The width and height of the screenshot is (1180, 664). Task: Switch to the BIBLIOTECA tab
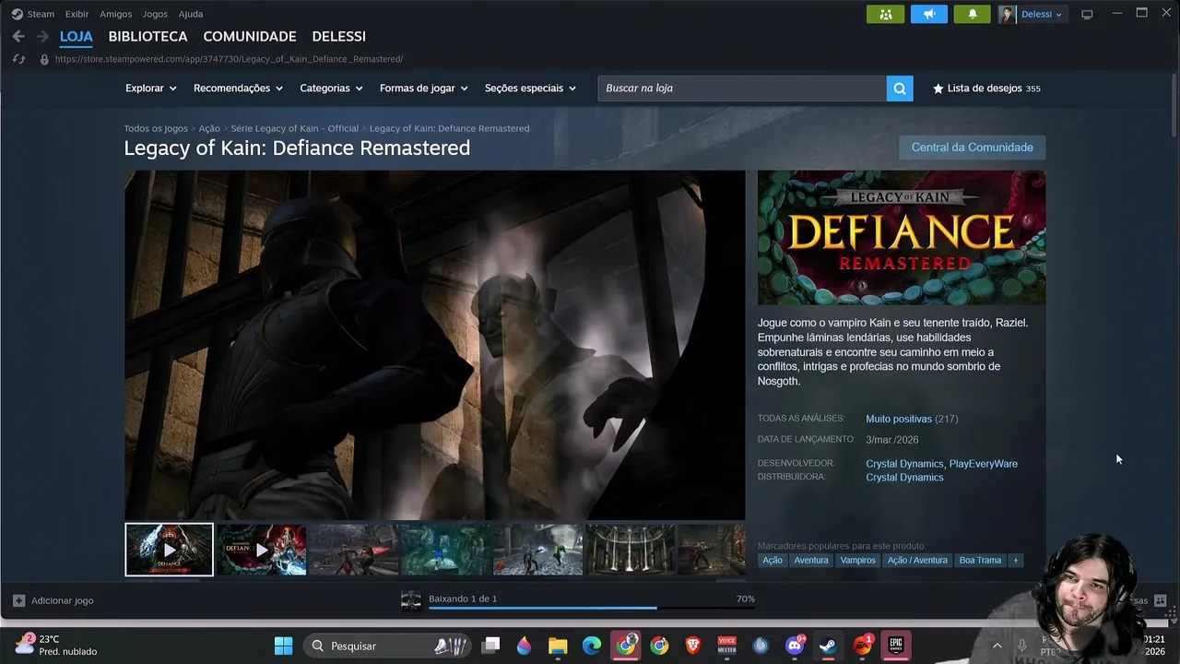[147, 37]
